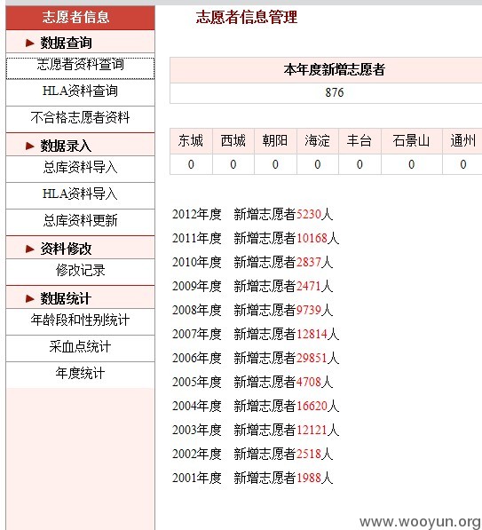
Task: Click the 0 value under 东城
Action: pyautogui.click(x=191, y=164)
